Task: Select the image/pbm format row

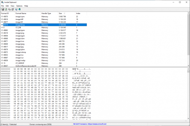Action: (44, 49)
